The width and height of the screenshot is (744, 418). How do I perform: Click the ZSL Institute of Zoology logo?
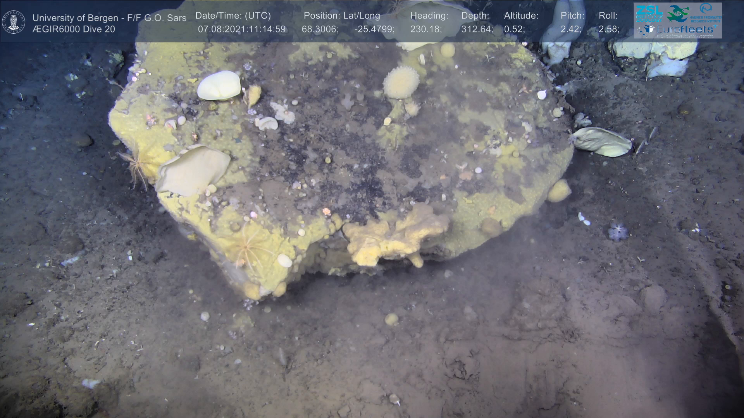tap(649, 13)
